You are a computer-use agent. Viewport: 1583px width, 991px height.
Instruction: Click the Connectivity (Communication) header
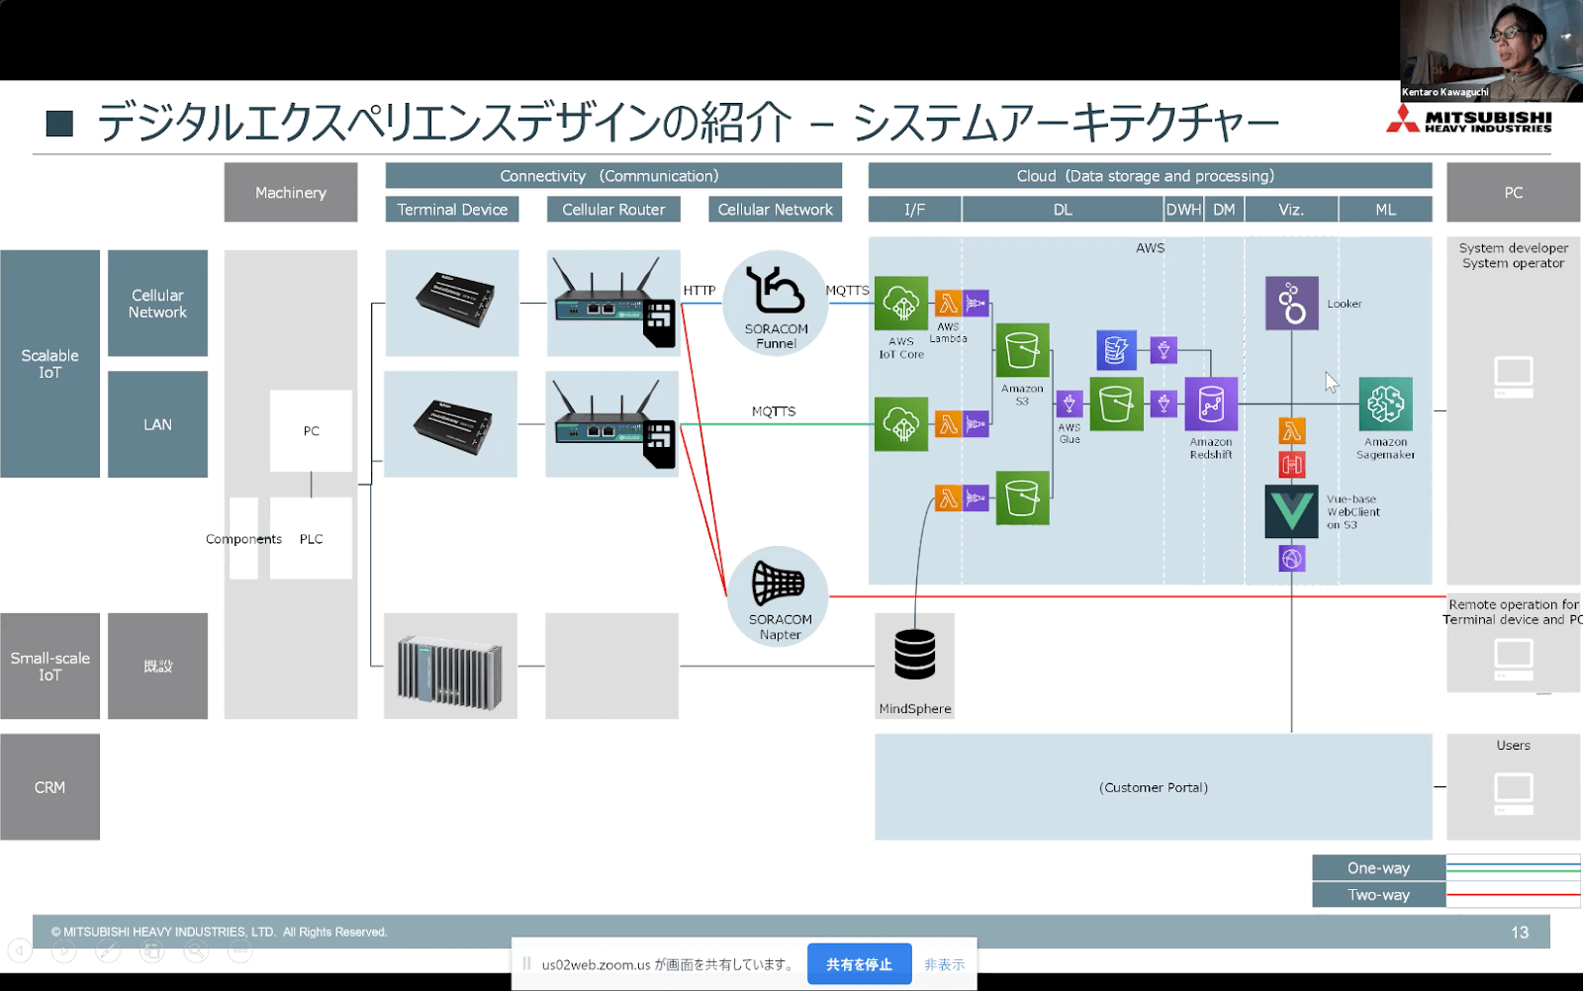pyautogui.click(x=613, y=176)
